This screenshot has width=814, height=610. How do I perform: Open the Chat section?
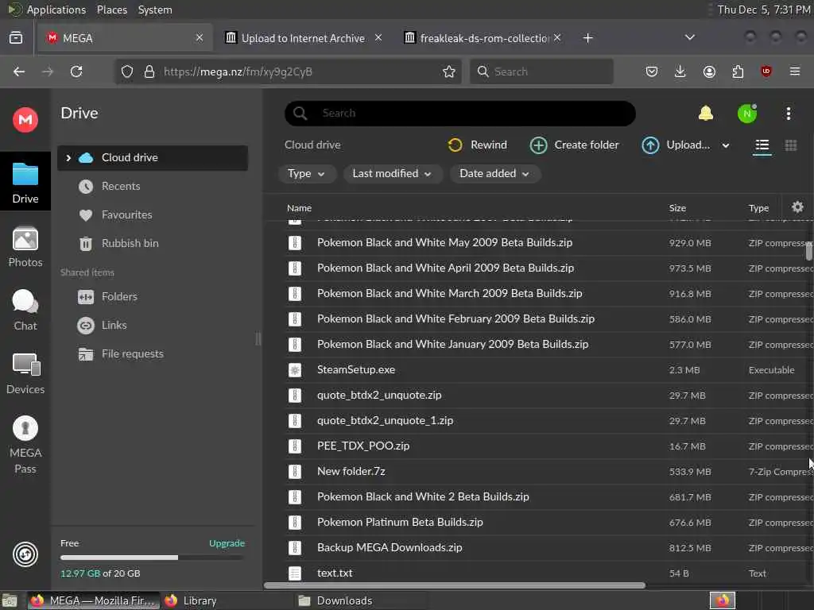click(25, 311)
